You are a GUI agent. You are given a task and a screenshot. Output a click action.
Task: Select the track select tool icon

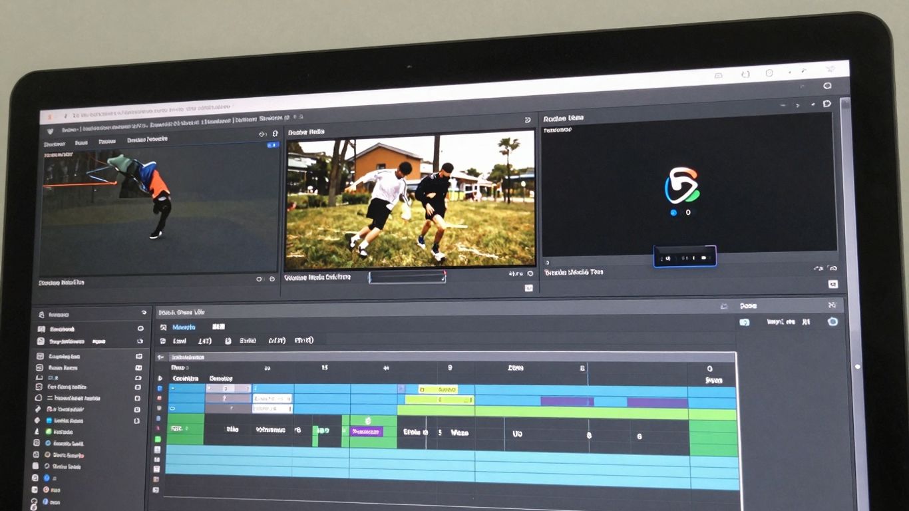[x=158, y=399]
